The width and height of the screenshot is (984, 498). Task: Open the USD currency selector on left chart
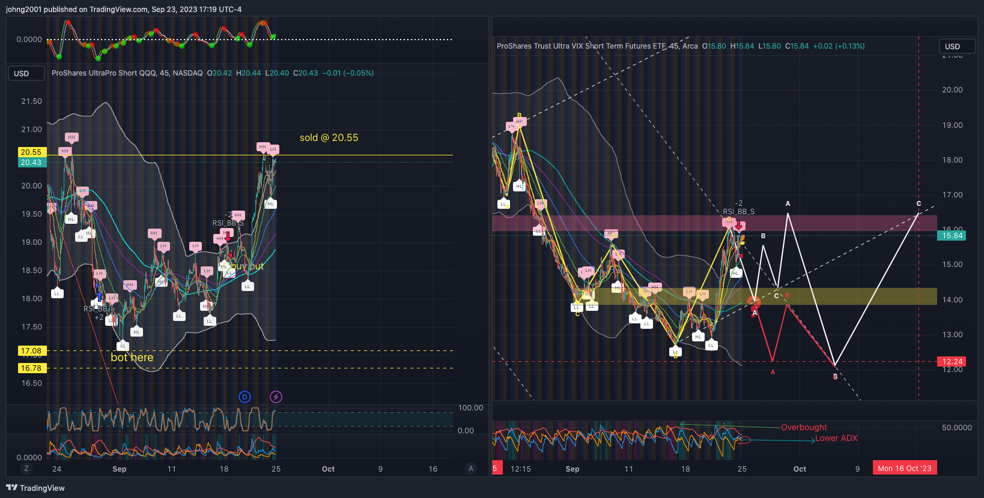(x=26, y=73)
